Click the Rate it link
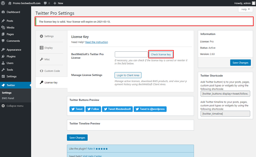Viewport: 256px width, 157px height. (91, 149)
